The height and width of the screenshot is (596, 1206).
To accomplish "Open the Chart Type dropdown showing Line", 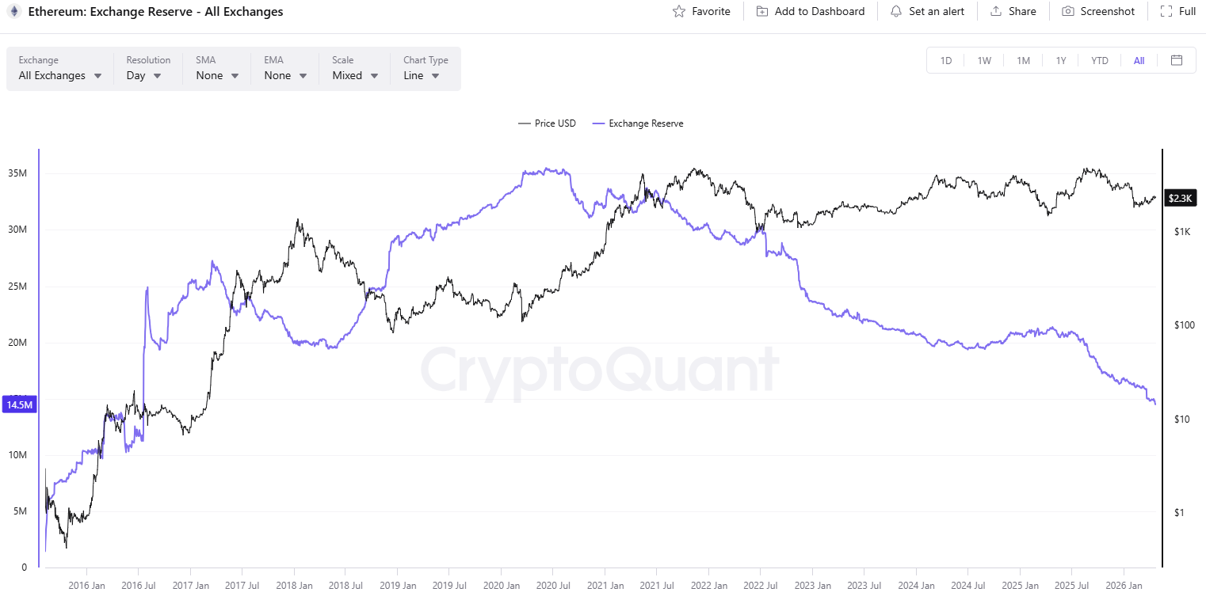I will tap(425, 75).
